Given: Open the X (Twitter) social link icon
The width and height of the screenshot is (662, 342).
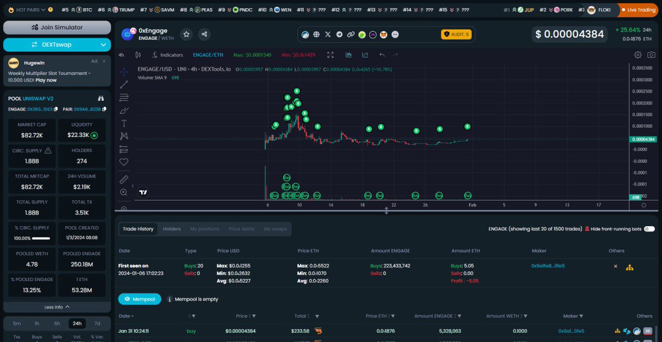Looking at the screenshot, I should (x=328, y=34).
